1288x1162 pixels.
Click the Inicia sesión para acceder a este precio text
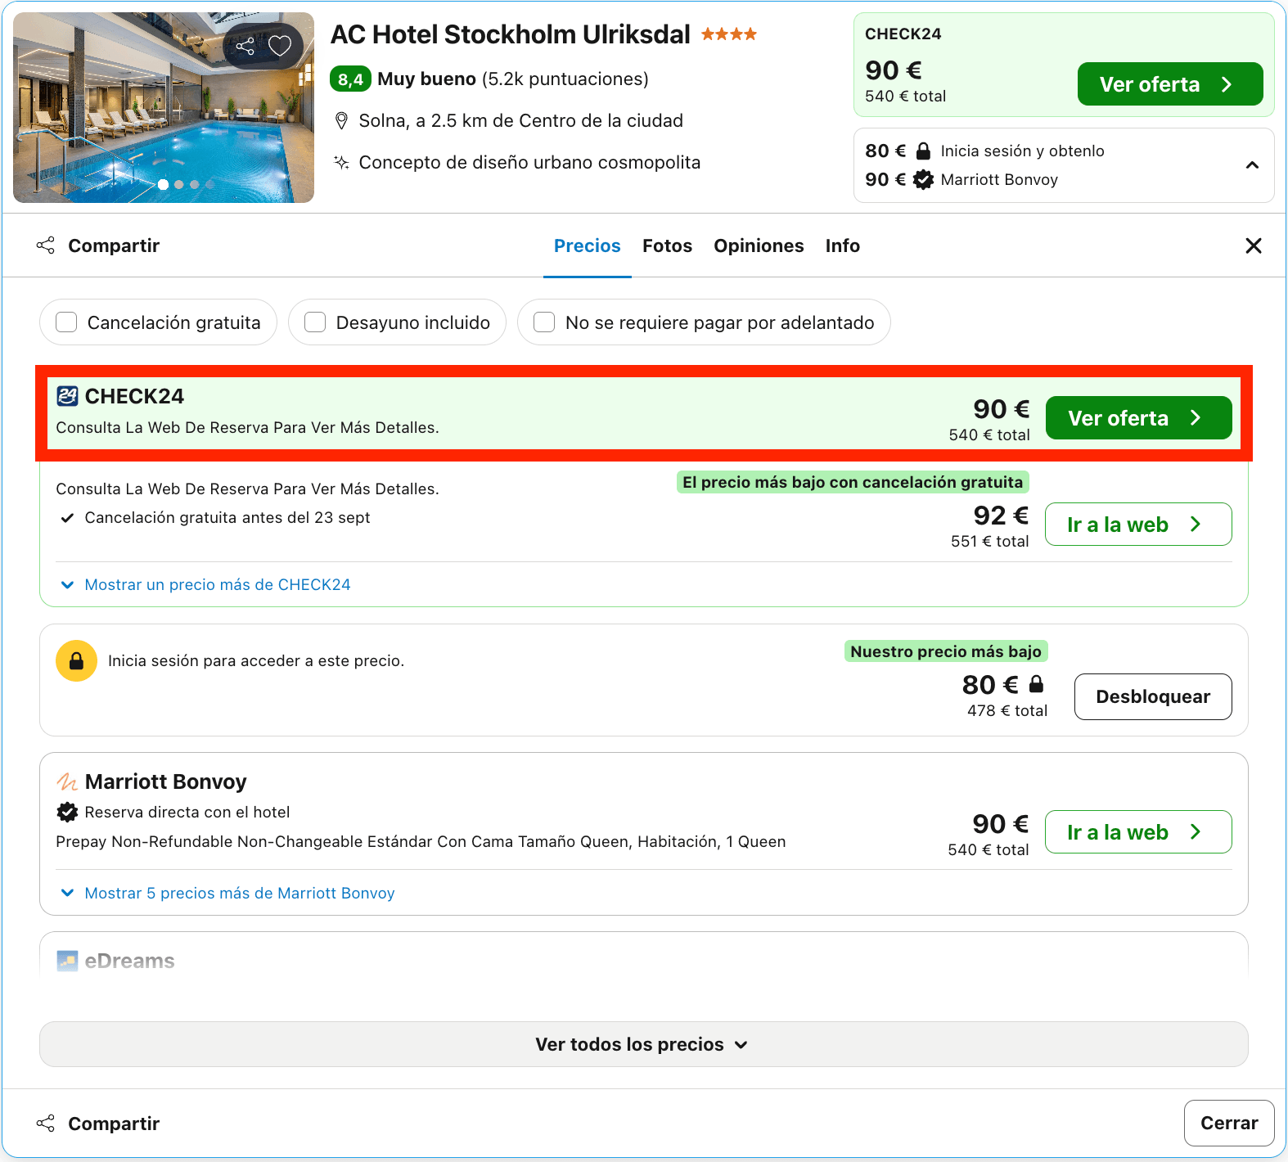(x=256, y=660)
